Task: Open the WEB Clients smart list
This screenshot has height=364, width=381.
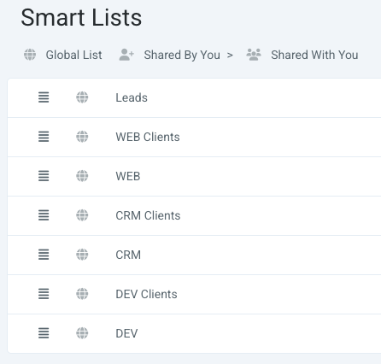Action: pos(148,137)
